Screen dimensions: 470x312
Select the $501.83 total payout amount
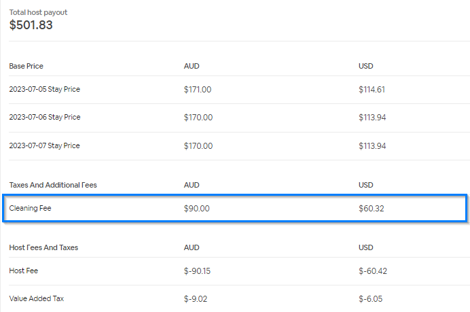pos(31,25)
